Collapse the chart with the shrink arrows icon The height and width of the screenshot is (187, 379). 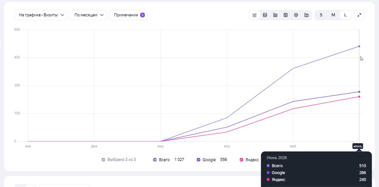[359, 15]
